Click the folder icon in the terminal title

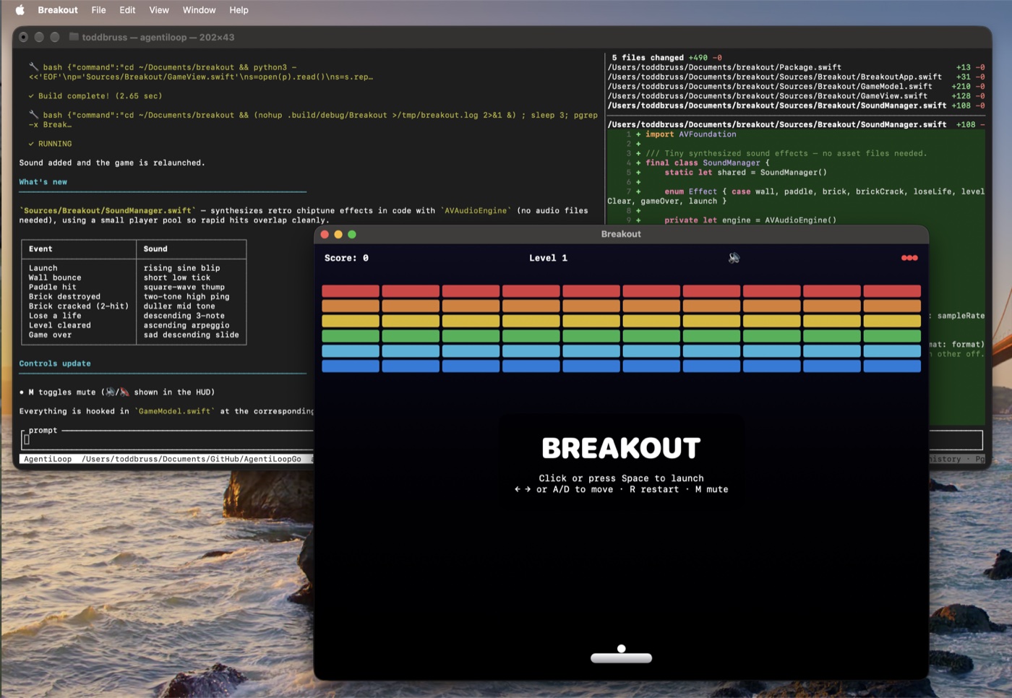tap(74, 37)
